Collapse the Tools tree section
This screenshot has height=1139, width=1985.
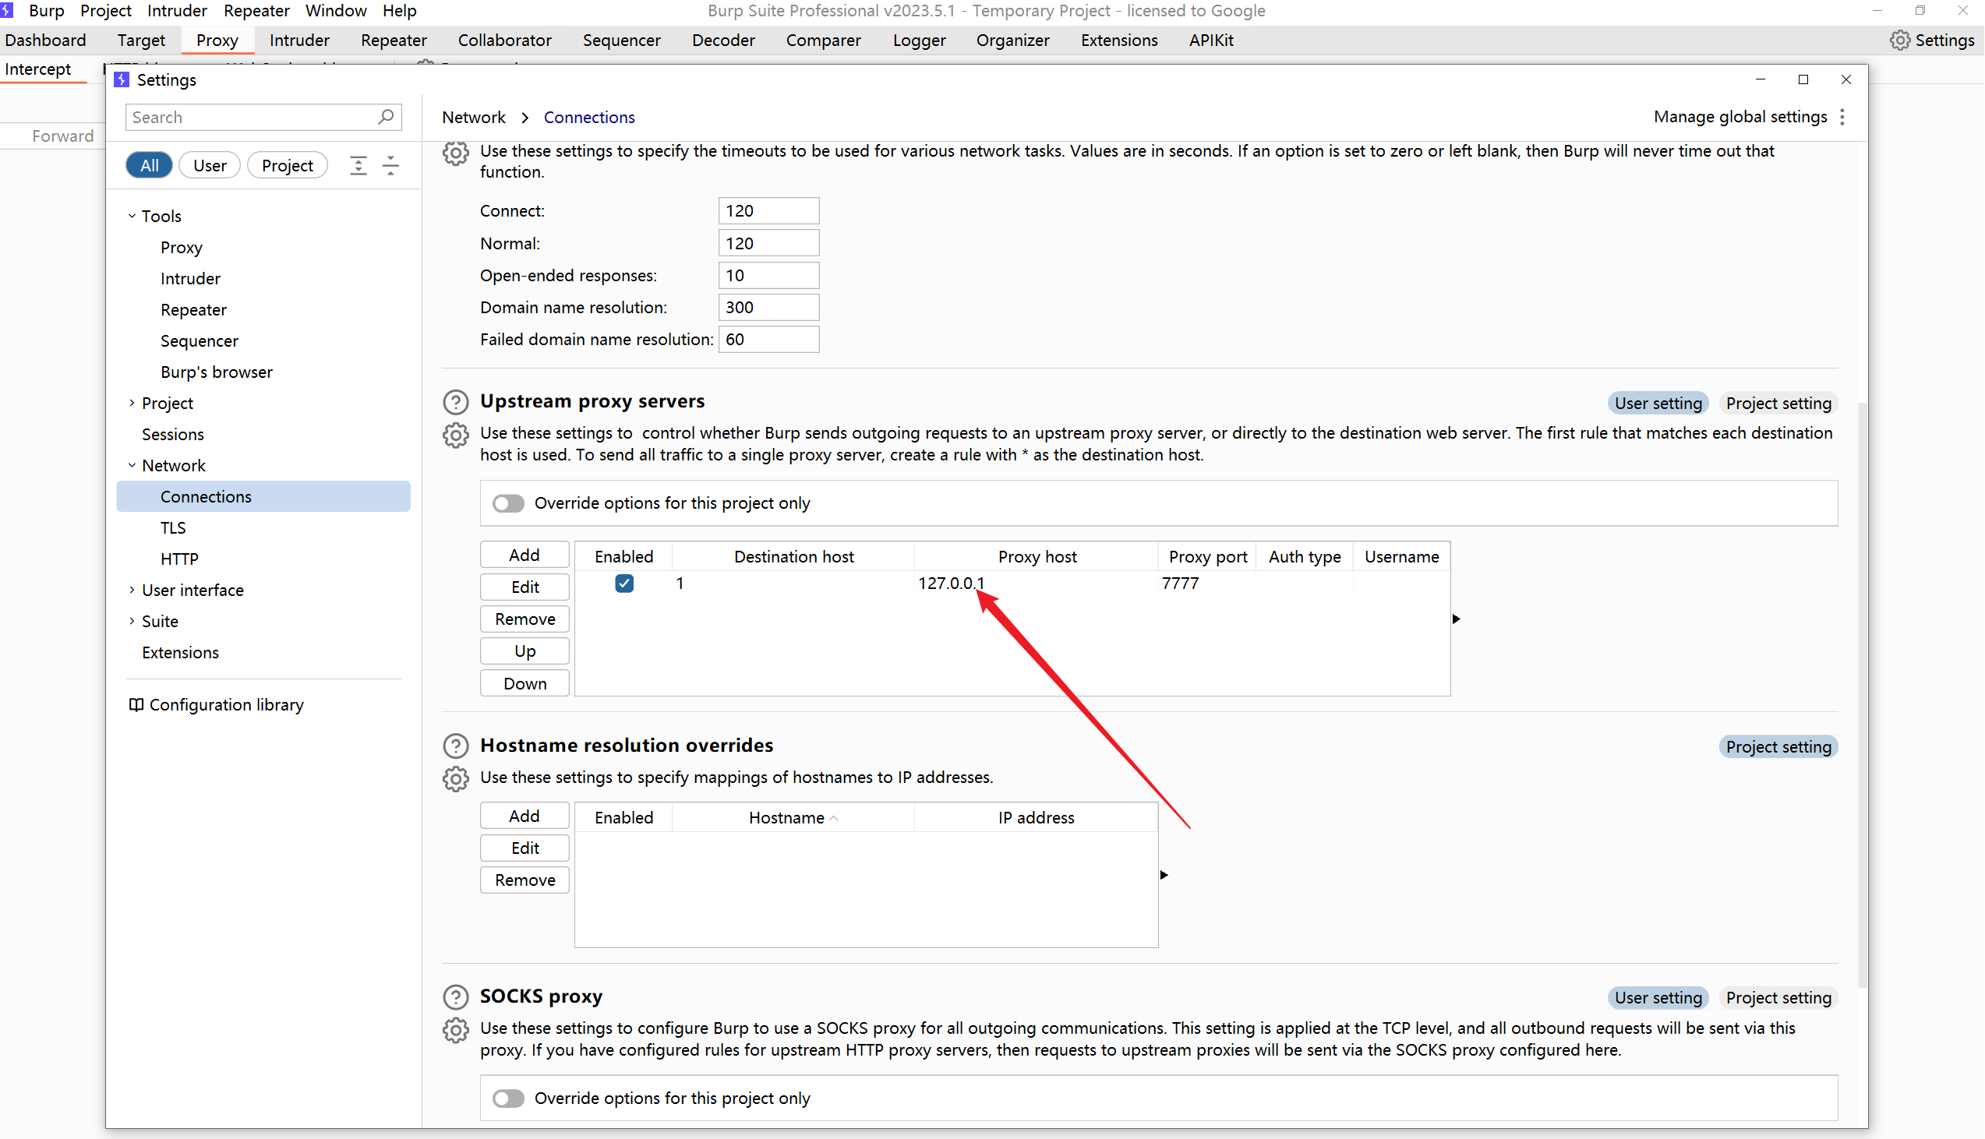click(x=132, y=216)
